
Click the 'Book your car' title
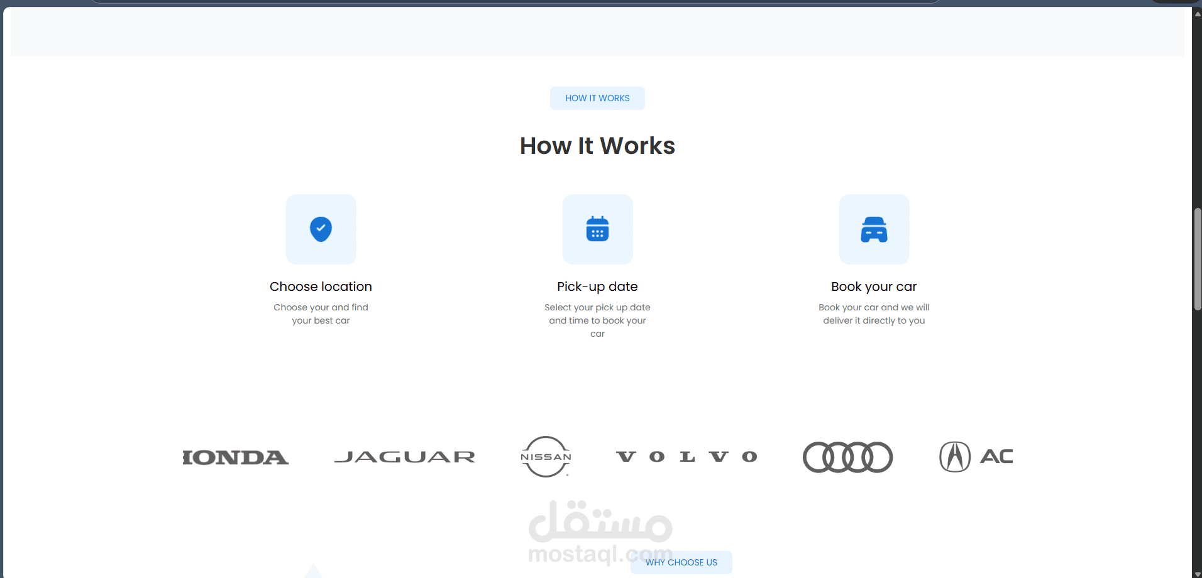(874, 286)
